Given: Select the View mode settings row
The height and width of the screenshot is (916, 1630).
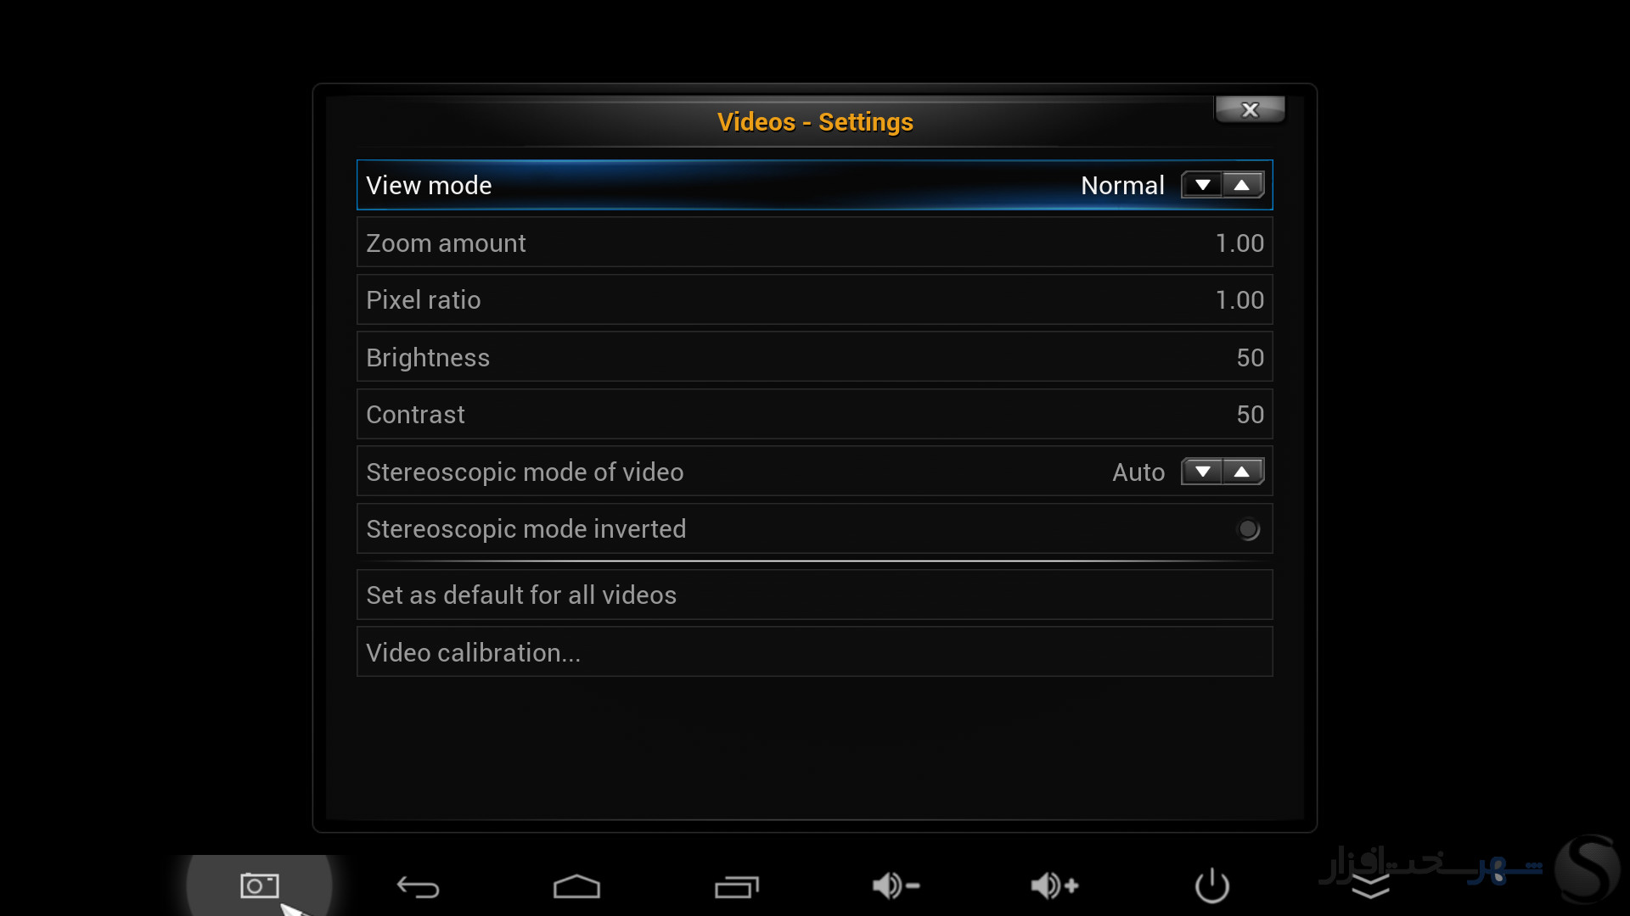Looking at the screenshot, I should [815, 185].
